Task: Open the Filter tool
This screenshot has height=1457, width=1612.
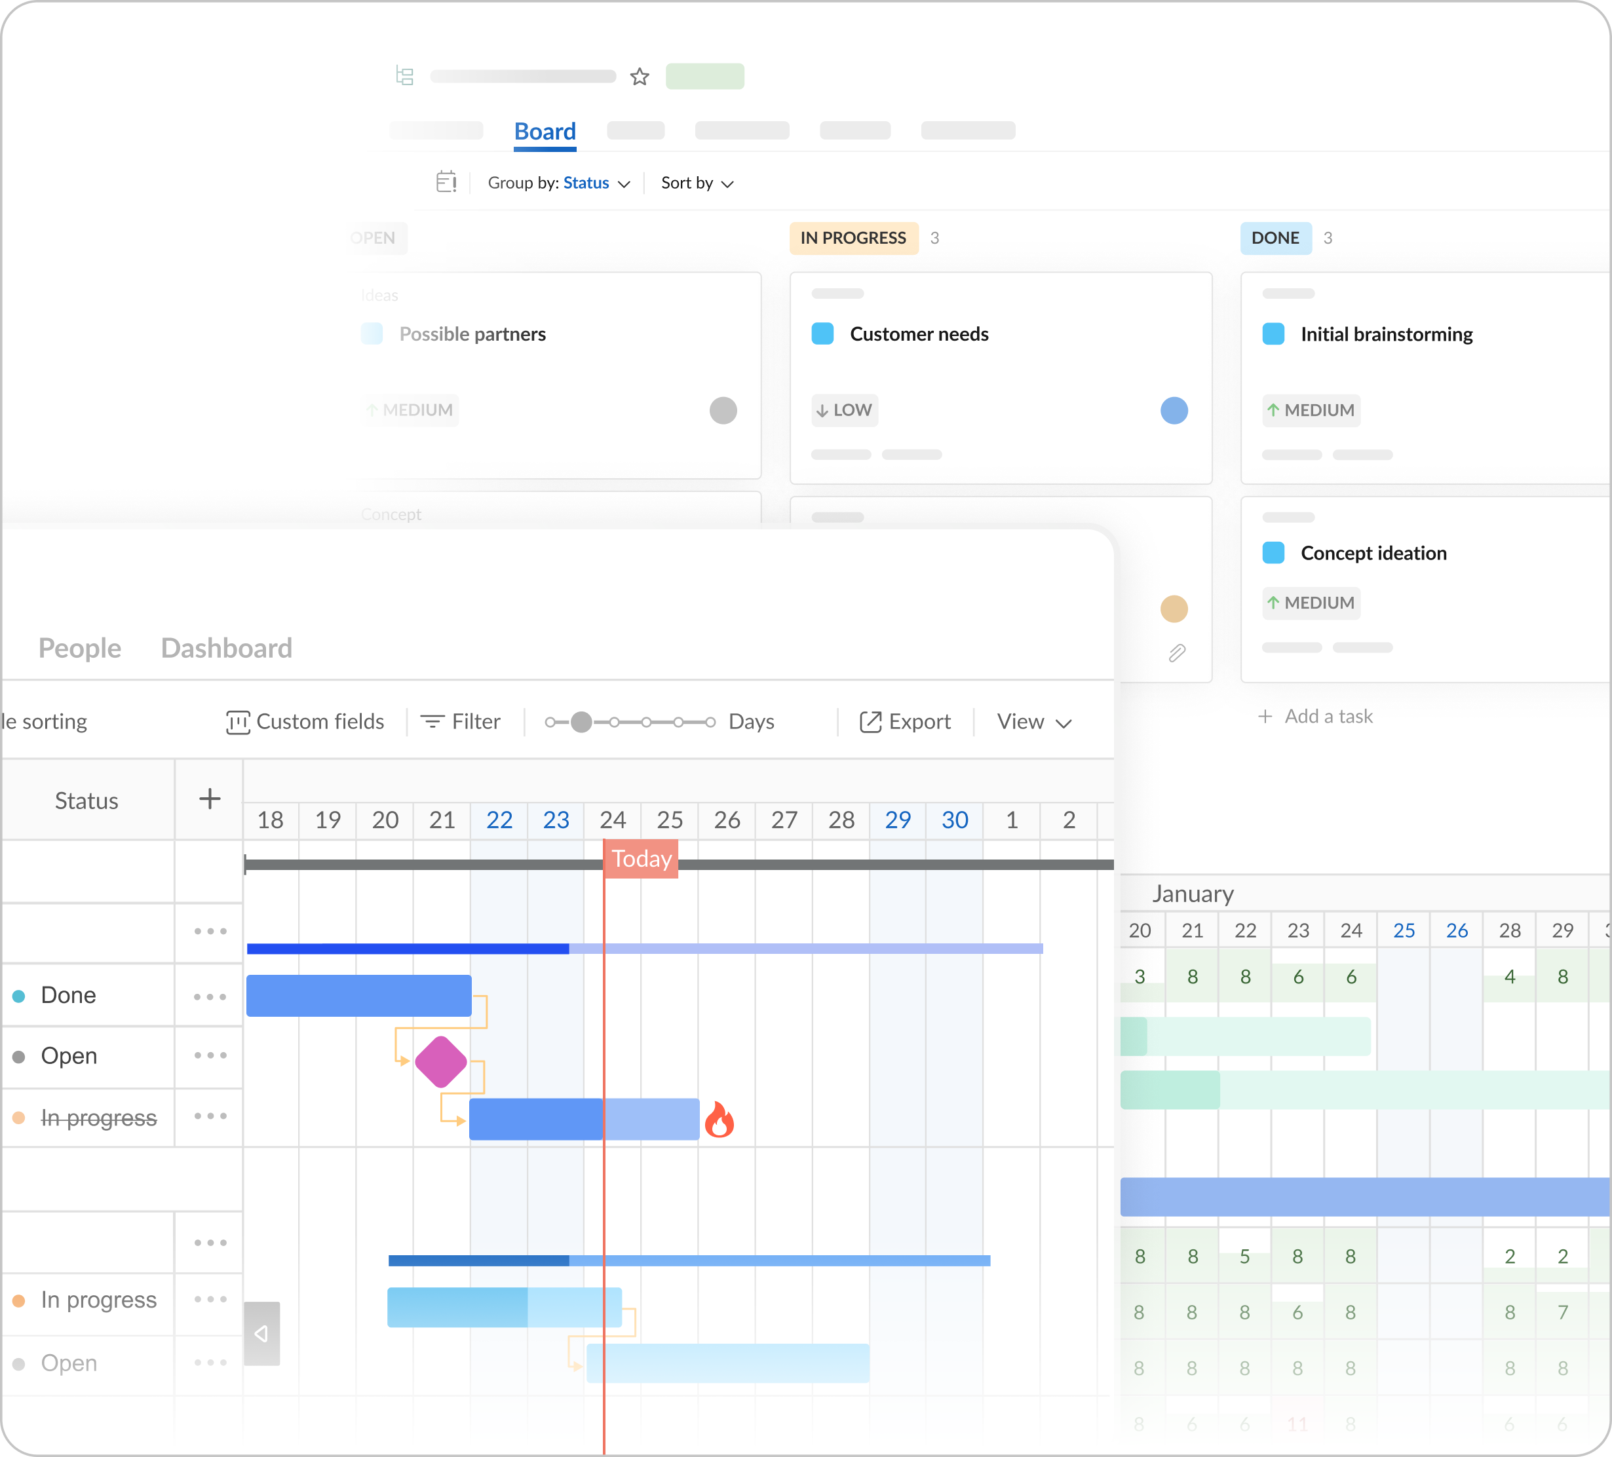Action: click(x=461, y=722)
